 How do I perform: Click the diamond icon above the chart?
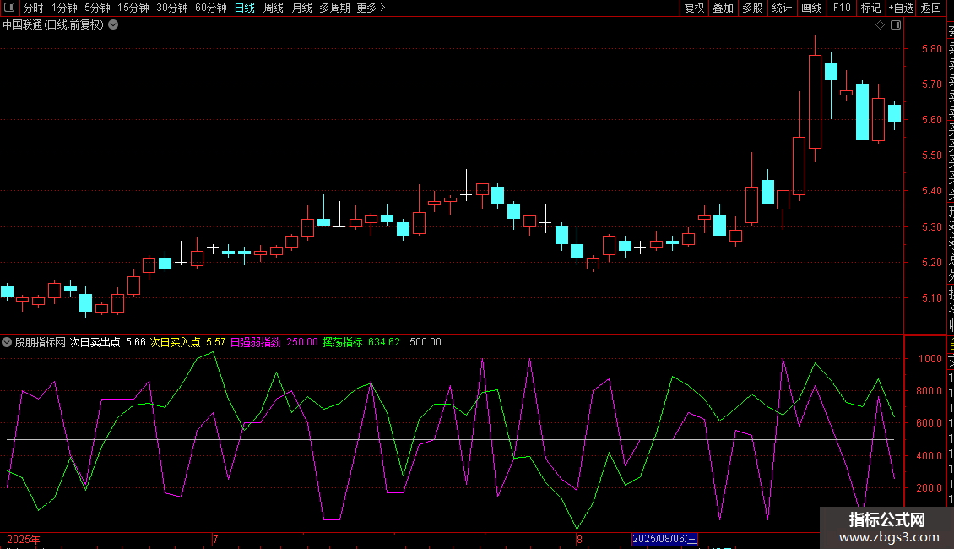(x=880, y=25)
